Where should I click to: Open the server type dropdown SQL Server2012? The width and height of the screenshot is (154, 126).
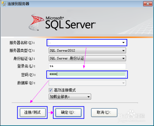coord(87,50)
